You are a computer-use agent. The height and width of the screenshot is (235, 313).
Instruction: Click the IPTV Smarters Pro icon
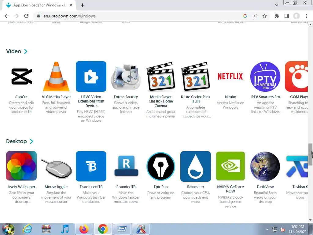(265, 76)
